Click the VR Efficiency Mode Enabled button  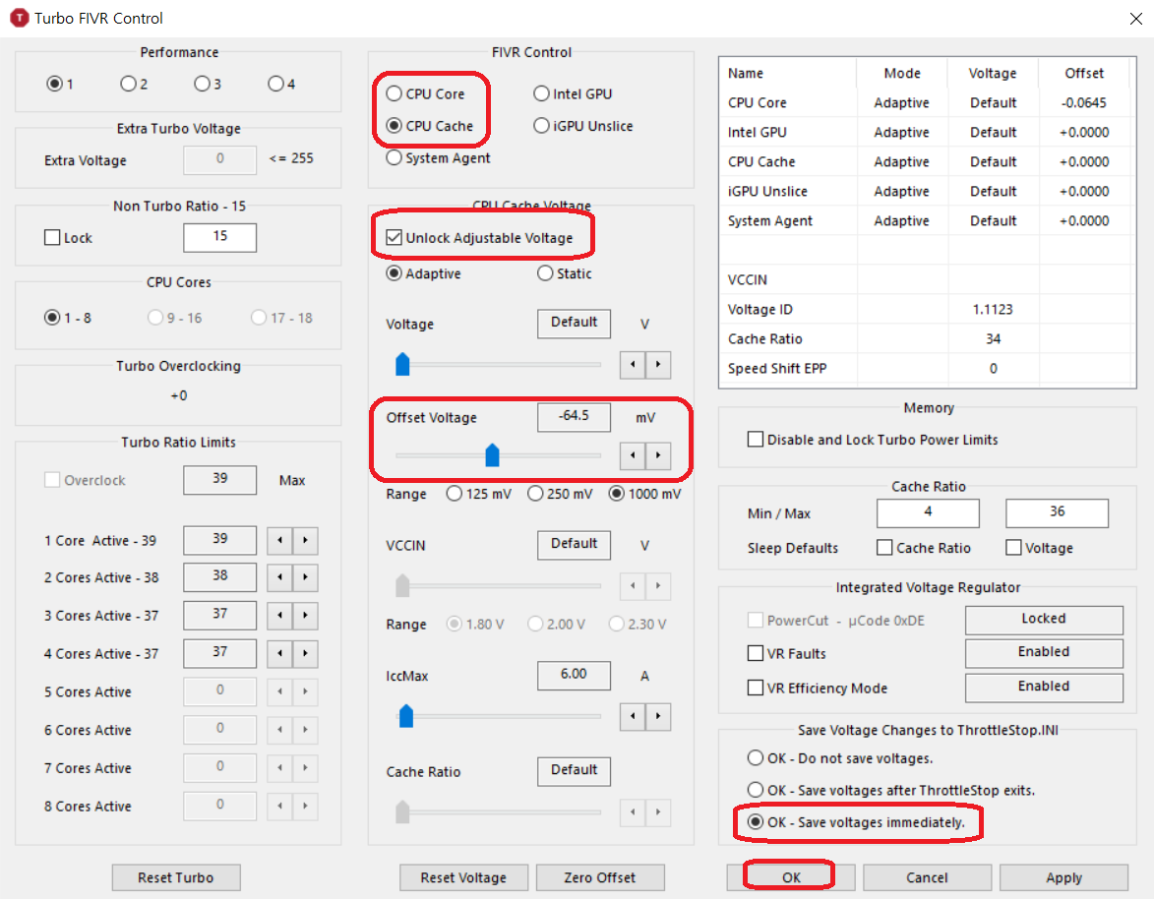coord(1044,688)
